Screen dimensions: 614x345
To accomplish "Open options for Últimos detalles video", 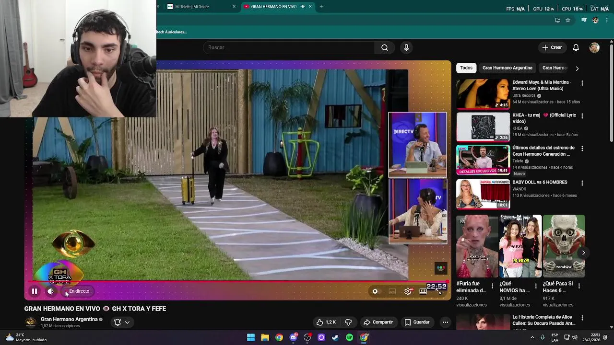I will click(582, 149).
